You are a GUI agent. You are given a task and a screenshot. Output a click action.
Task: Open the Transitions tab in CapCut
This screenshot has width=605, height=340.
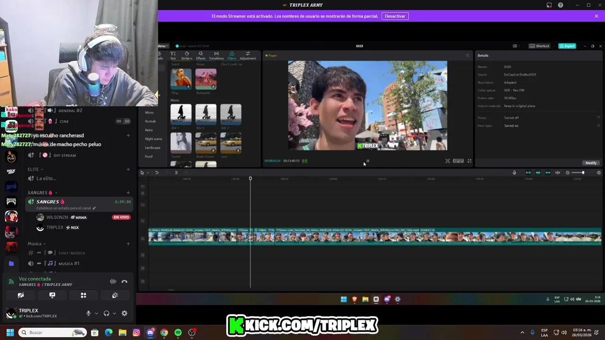coord(216,55)
